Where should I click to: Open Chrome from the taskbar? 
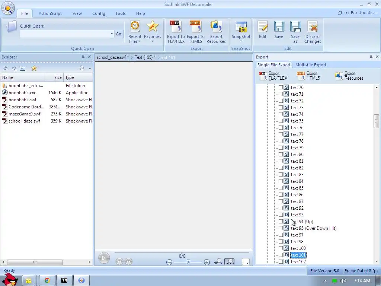coord(47,280)
